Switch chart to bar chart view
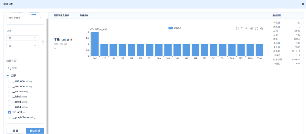 coord(252,29)
